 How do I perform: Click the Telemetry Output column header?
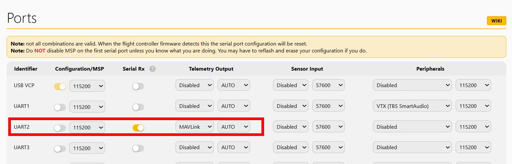(211, 69)
